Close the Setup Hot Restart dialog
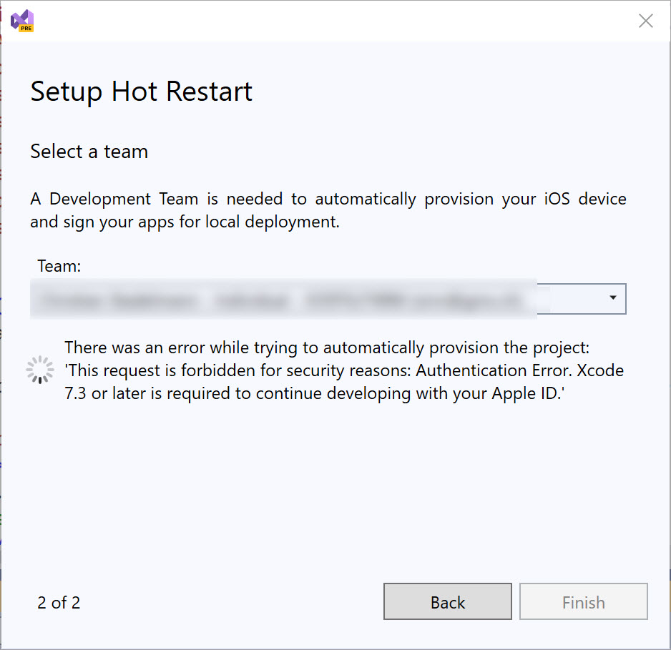Viewport: 671px width, 650px height. pyautogui.click(x=645, y=21)
